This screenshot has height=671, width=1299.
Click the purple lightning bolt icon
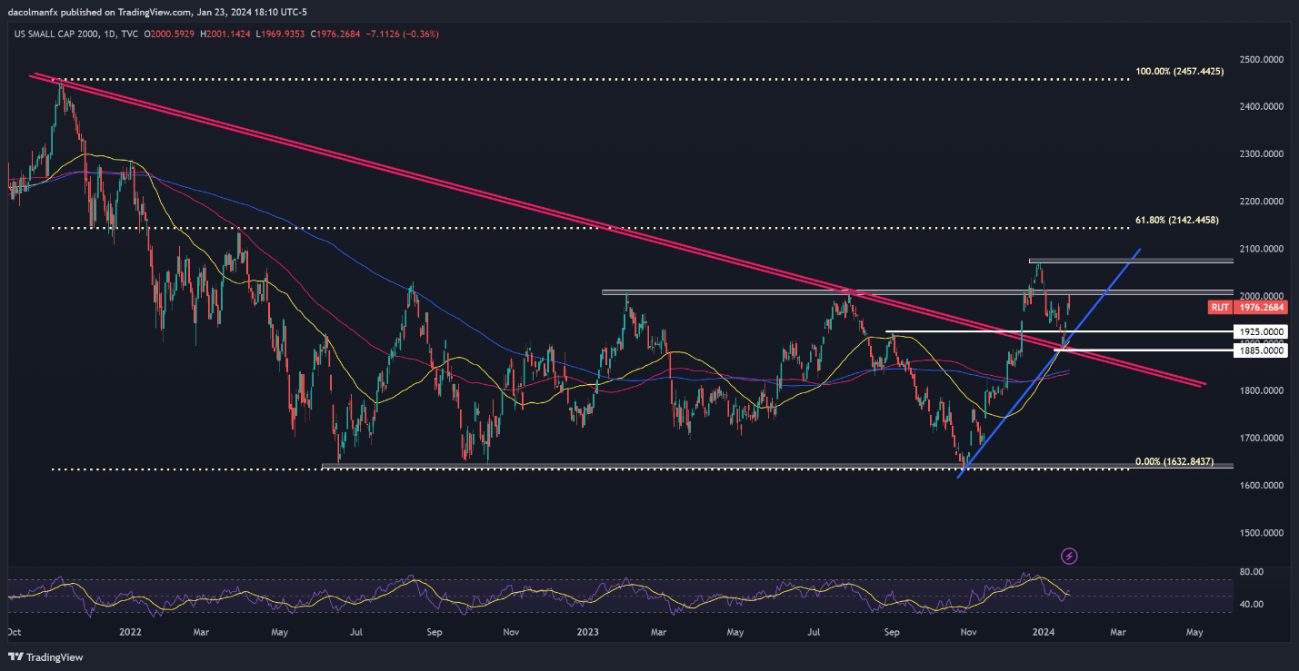pyautogui.click(x=1070, y=556)
